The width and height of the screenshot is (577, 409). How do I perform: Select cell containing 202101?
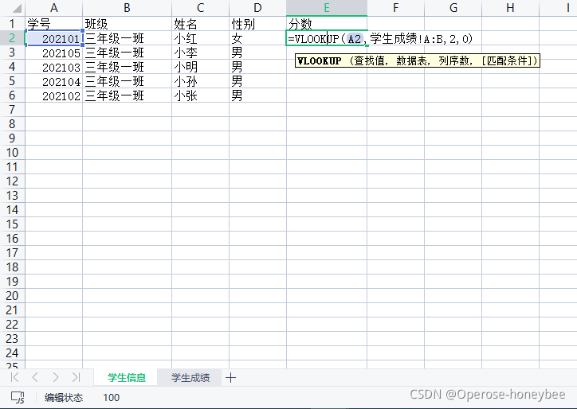[x=53, y=38]
